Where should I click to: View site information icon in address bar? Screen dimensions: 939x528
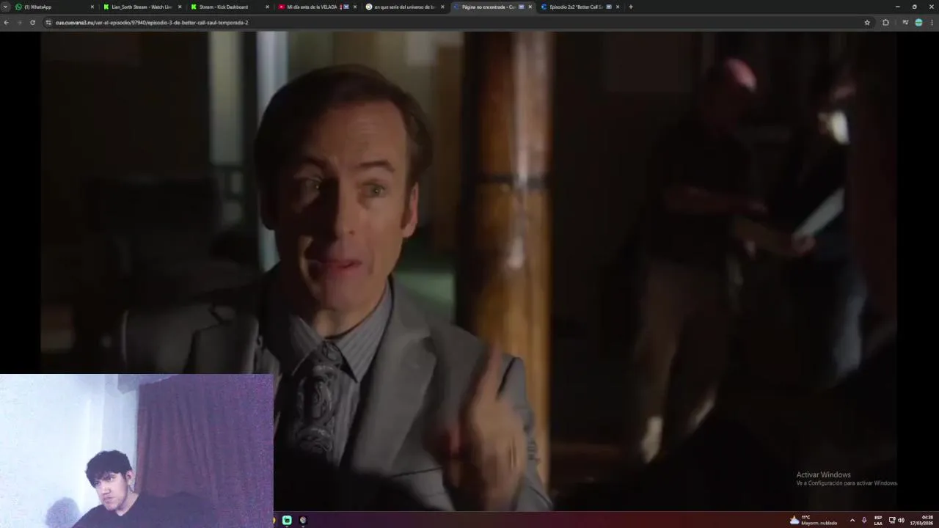48,23
